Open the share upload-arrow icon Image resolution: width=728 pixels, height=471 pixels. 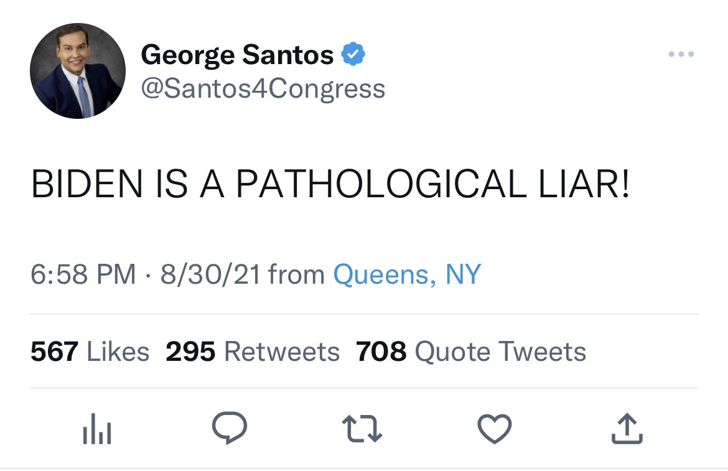point(627,428)
